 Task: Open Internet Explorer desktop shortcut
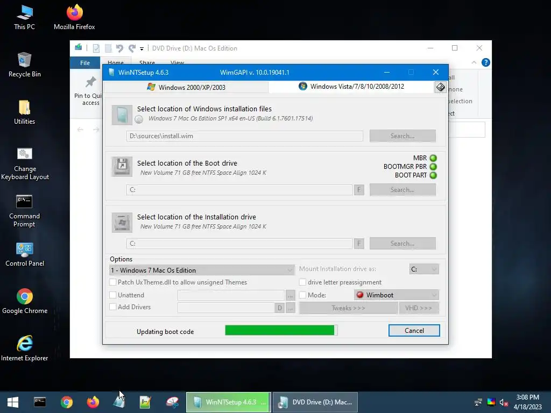coord(25,348)
